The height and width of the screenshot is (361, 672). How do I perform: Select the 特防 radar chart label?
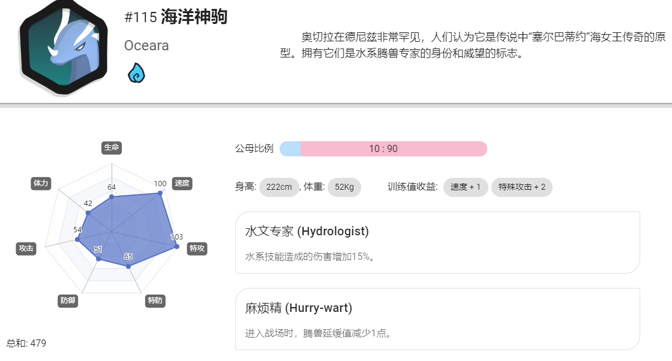tap(155, 301)
